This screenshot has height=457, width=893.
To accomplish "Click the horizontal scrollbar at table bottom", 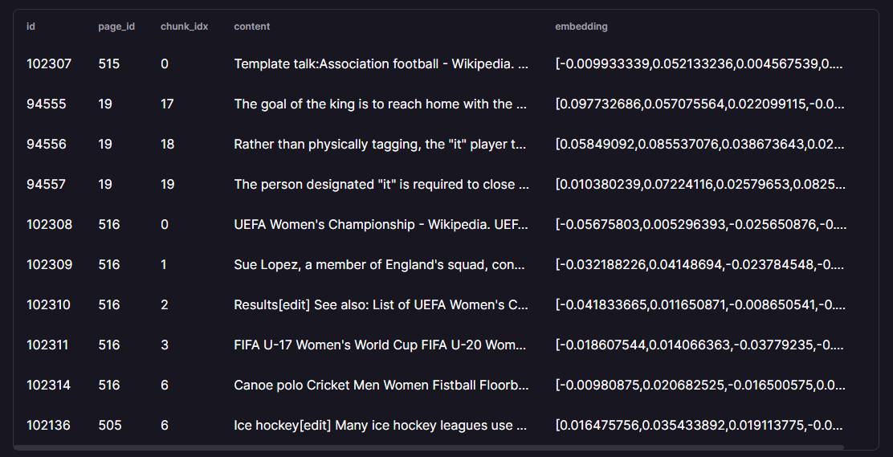I will (429, 447).
